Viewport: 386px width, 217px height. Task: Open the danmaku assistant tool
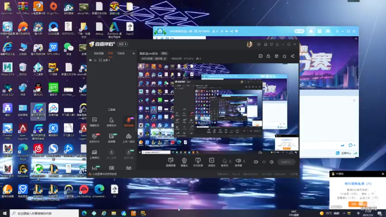click(x=95, y=122)
